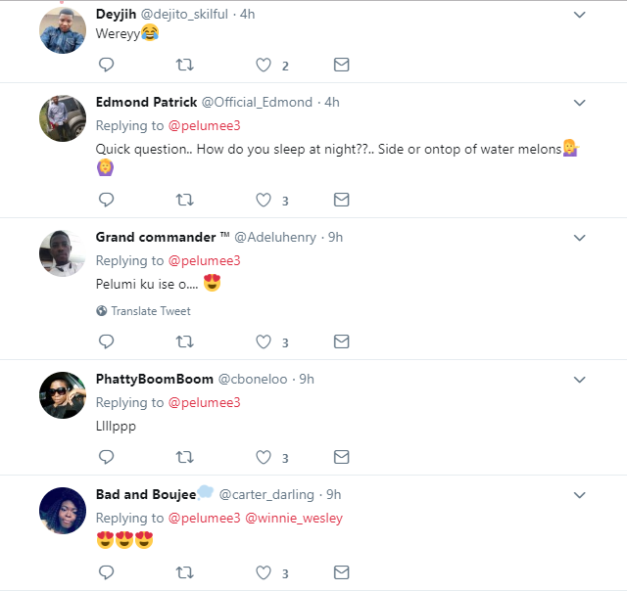The width and height of the screenshot is (627, 591).
Task: Like Edmond Patrick's water melons tweet
Action: point(264,200)
